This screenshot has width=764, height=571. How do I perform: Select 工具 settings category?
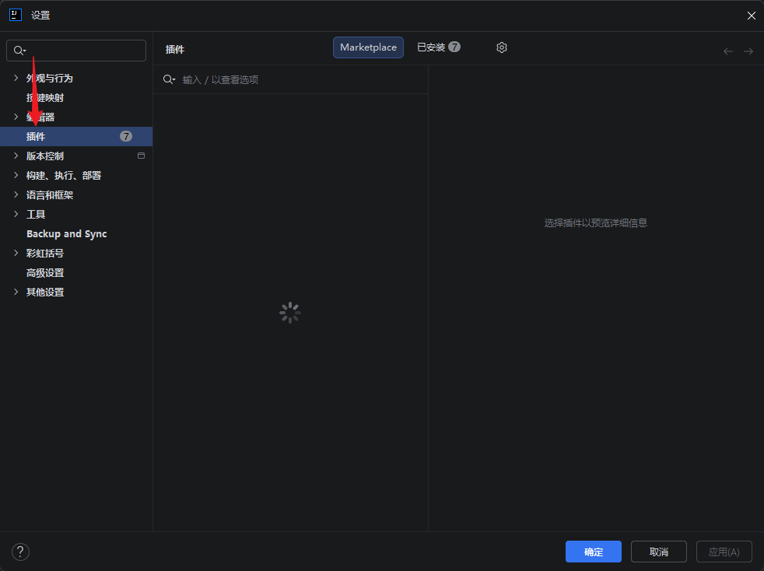[36, 215]
